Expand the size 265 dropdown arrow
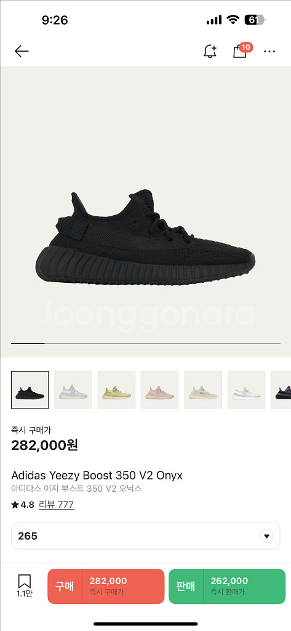Image resolution: width=291 pixels, height=631 pixels. pos(266,536)
